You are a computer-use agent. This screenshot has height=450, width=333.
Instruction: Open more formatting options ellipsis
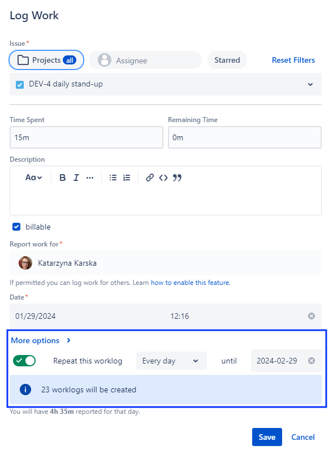(90, 178)
